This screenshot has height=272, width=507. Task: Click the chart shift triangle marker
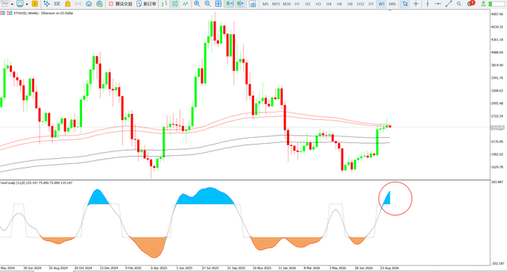(390, 10)
